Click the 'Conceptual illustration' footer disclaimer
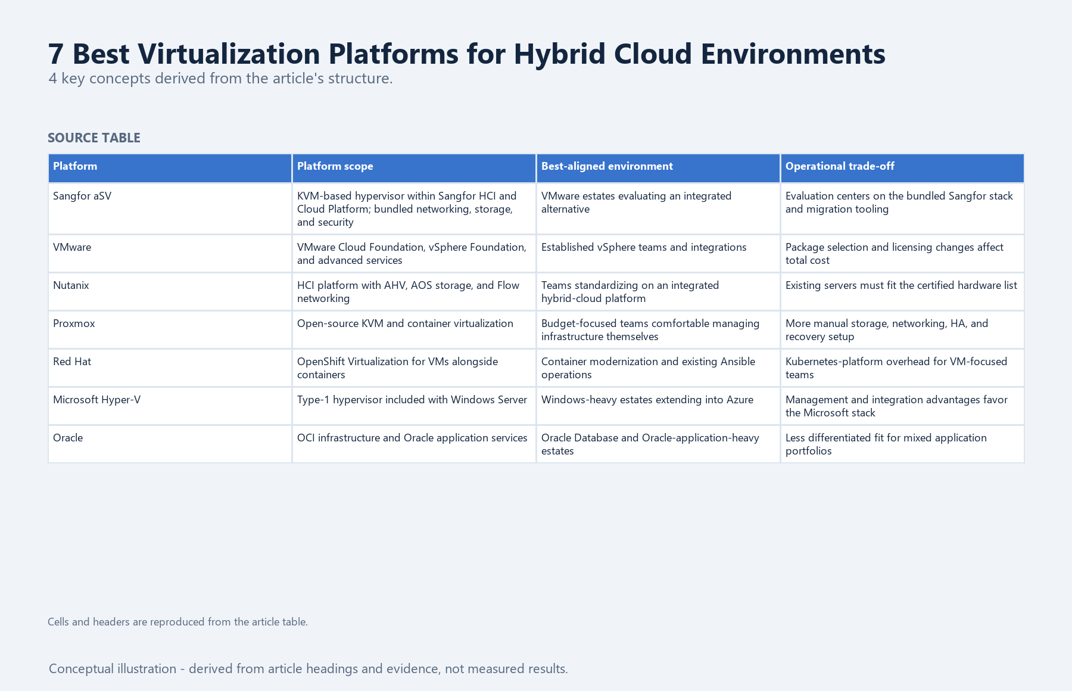Viewport: 1072px width, 691px height. tap(308, 669)
